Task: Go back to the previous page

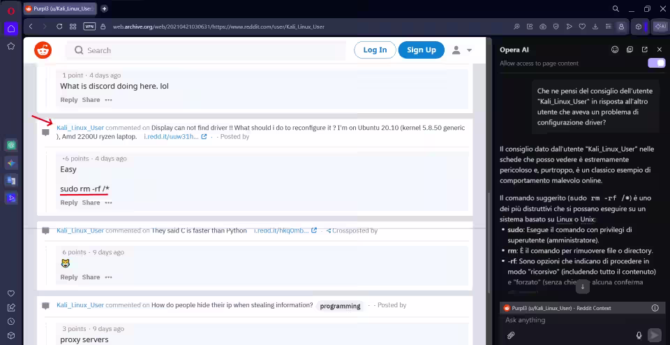Action: [x=31, y=27]
